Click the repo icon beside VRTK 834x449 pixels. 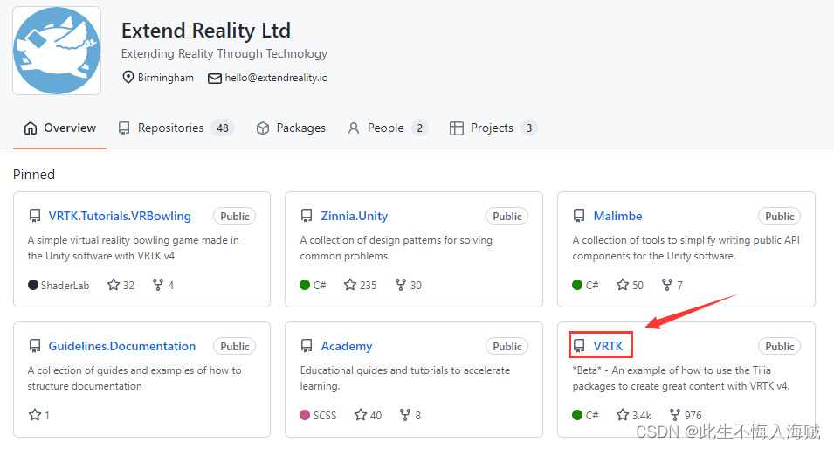(x=579, y=346)
